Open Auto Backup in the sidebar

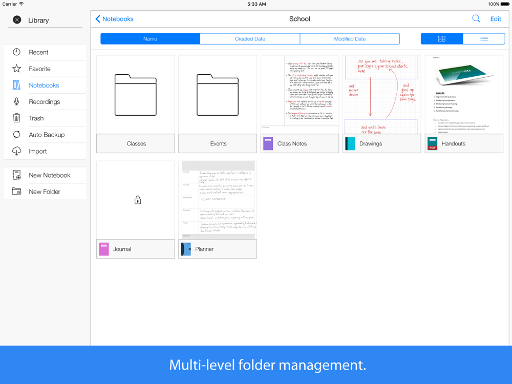(46, 135)
